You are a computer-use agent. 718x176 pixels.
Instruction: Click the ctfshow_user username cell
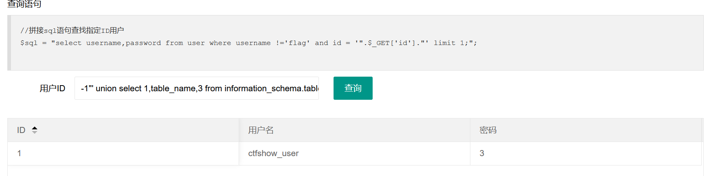click(273, 153)
